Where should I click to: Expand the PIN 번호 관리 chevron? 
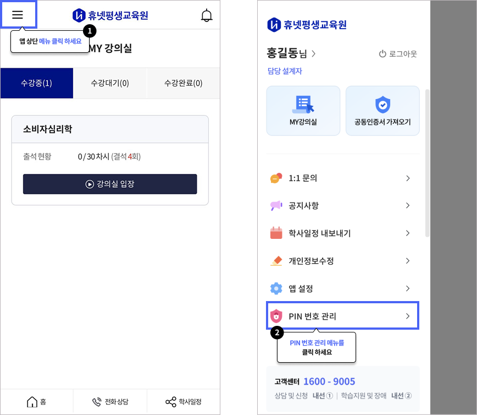pos(408,316)
